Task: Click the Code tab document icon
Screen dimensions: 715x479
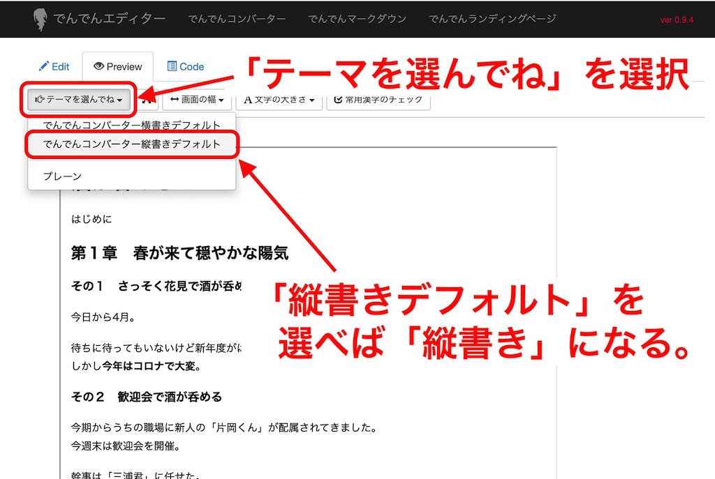Action: click(172, 66)
